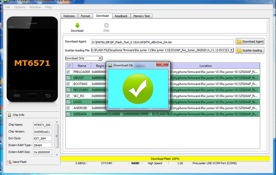Open the Download Only mode dropdown

[x=100, y=58]
